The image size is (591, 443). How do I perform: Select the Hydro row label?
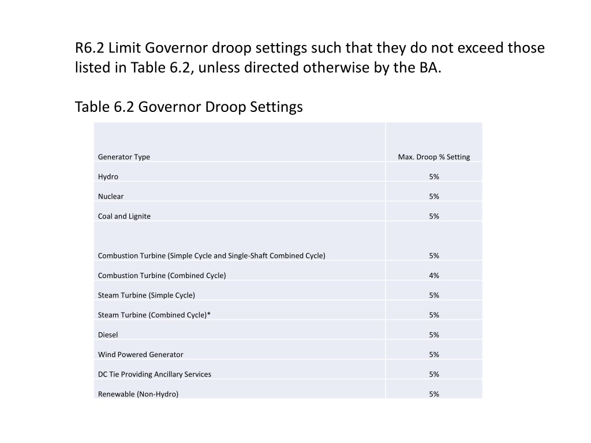coord(108,177)
